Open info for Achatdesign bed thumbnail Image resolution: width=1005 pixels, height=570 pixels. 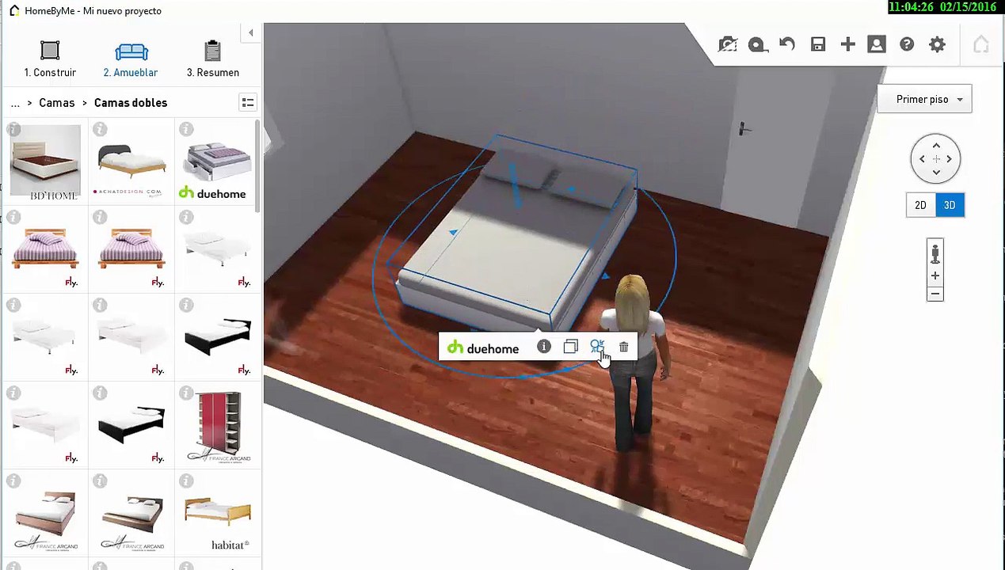click(100, 130)
